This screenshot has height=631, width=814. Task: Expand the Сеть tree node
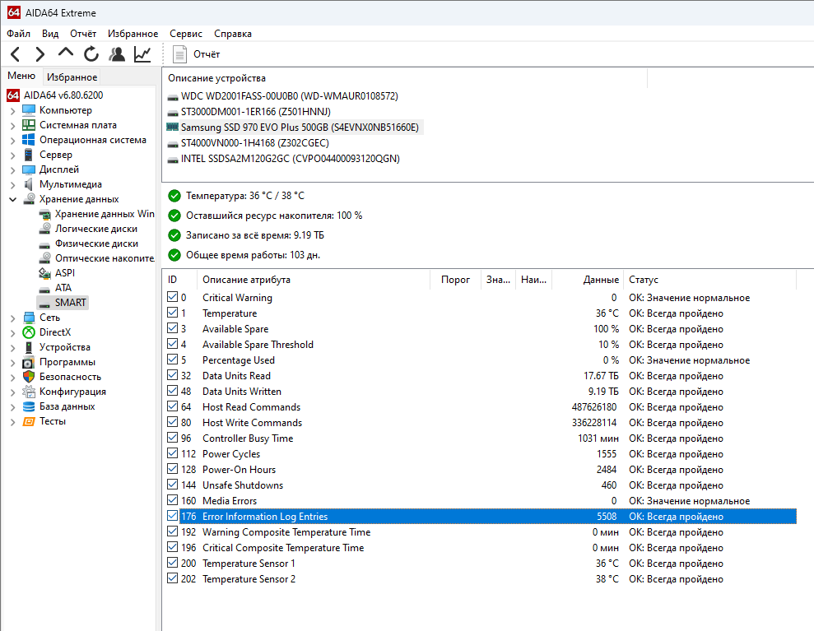13,318
